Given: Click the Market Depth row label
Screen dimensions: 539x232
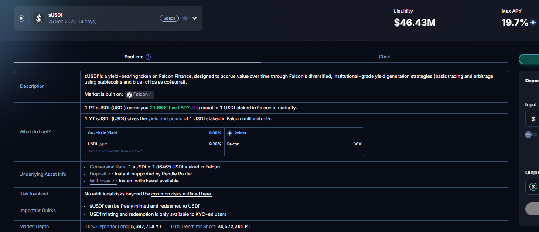Looking at the screenshot, I should 34,226.
